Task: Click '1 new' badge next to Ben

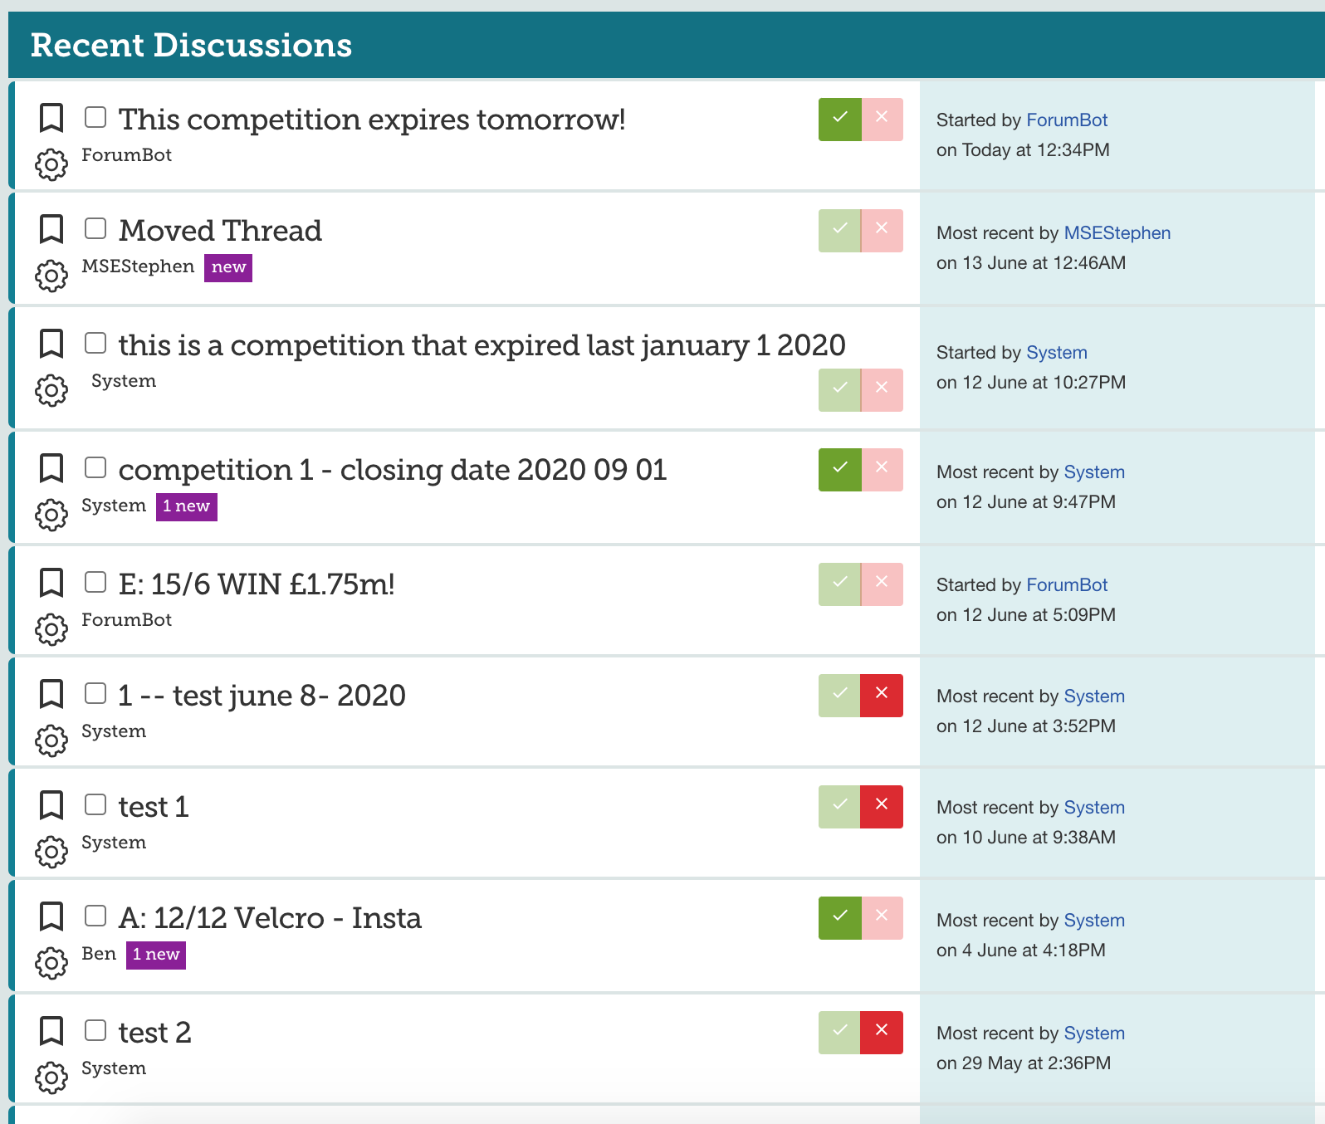Action: [156, 955]
